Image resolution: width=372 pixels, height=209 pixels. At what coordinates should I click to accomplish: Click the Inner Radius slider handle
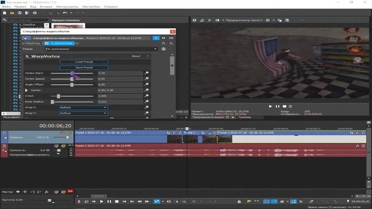pos(52,102)
